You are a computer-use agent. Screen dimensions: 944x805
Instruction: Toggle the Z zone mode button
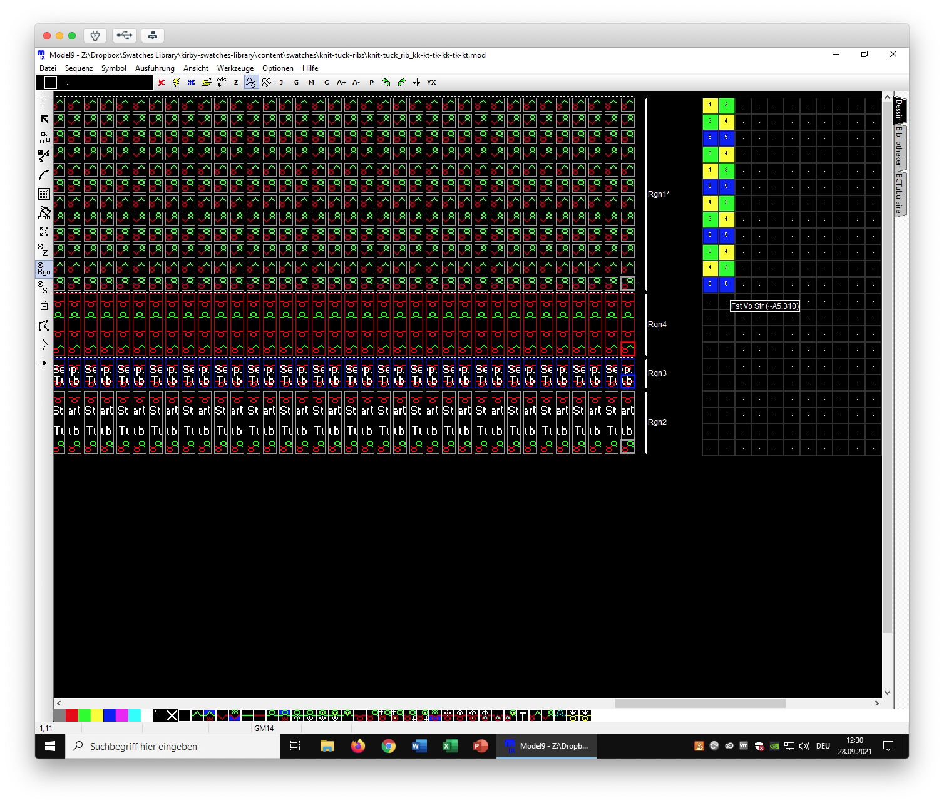click(44, 250)
